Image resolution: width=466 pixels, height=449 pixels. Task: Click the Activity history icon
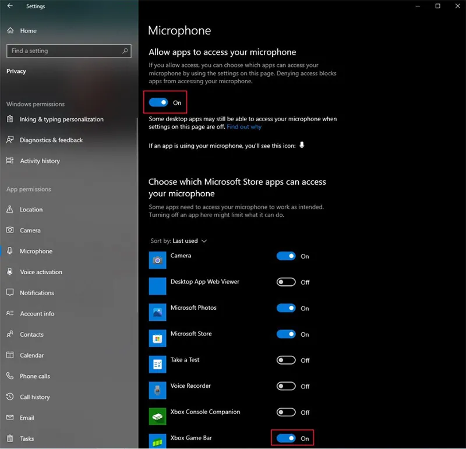pos(10,161)
